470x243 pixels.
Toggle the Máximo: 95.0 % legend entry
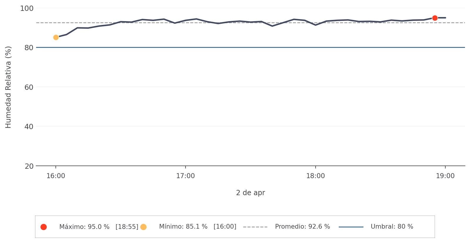click(99, 227)
